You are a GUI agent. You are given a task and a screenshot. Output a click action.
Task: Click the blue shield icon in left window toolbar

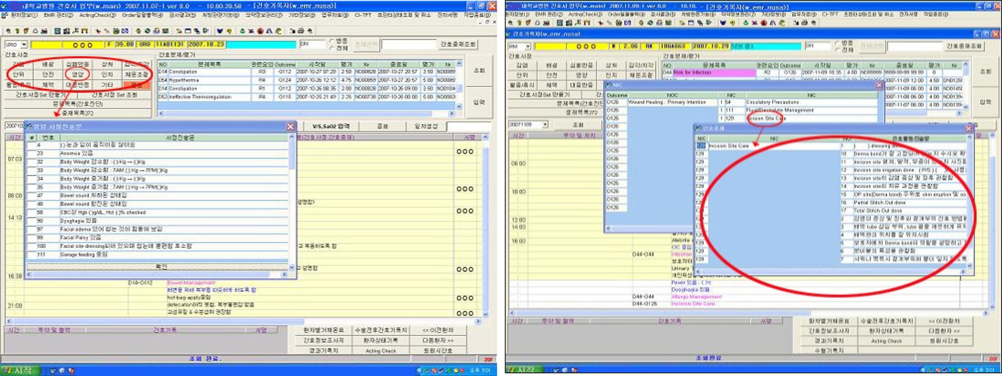point(219,31)
